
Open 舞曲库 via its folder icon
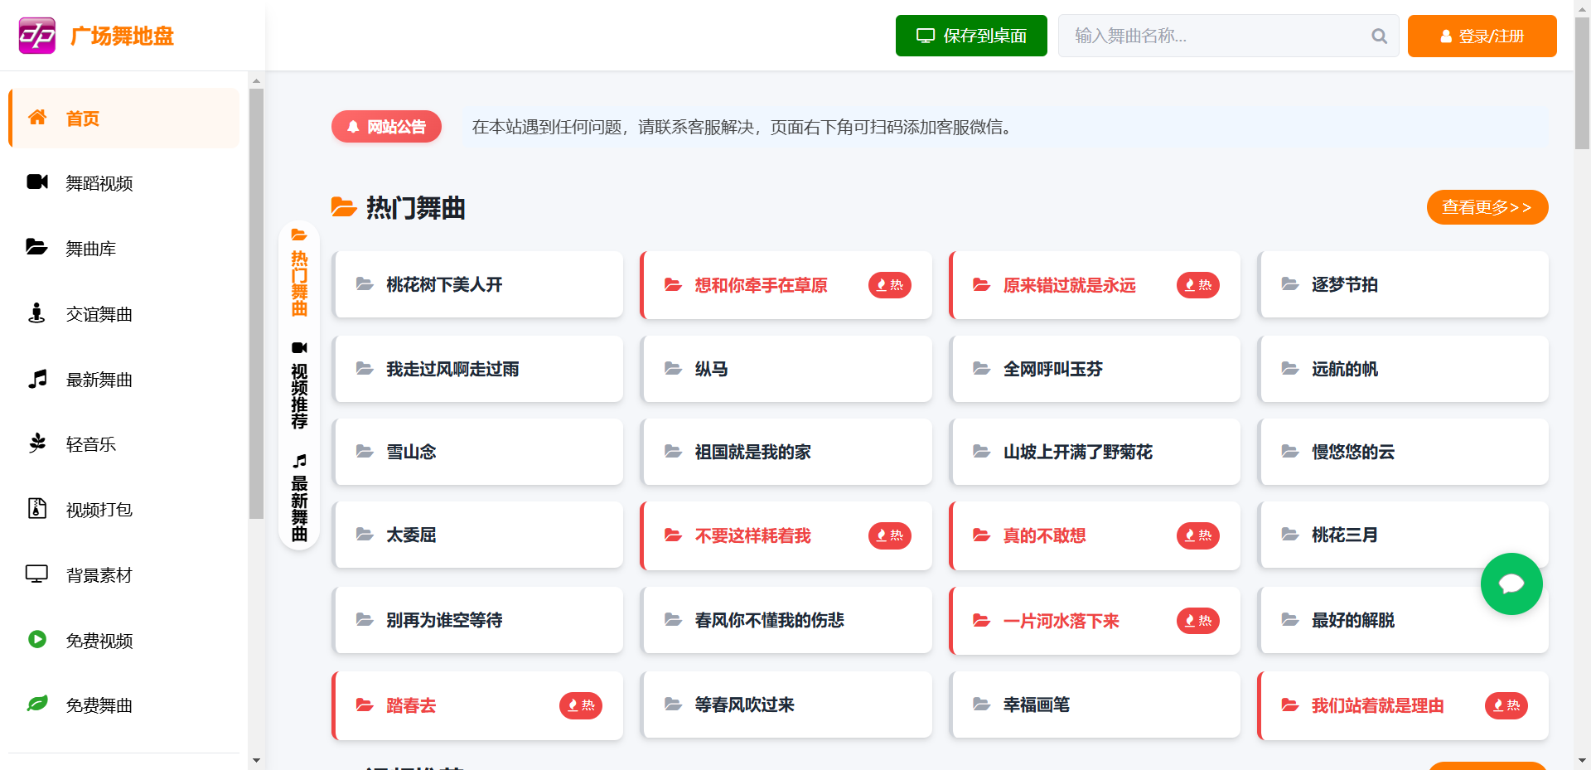point(36,248)
